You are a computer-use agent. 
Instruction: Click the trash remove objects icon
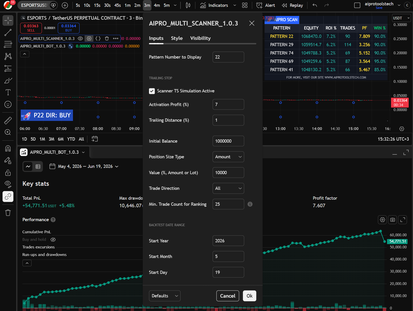tap(8, 213)
